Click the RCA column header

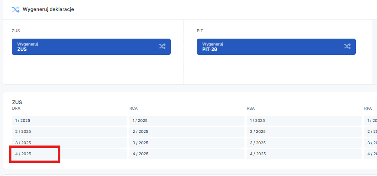click(x=133, y=109)
